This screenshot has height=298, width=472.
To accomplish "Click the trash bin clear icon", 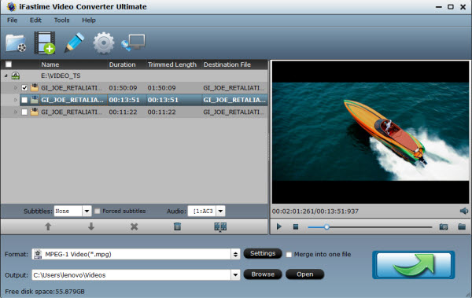I will [x=177, y=226].
